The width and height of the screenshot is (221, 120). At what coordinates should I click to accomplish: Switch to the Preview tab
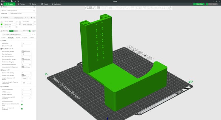21,4
